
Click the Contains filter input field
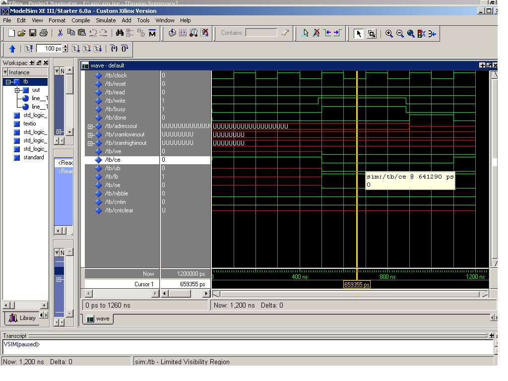click(261, 33)
